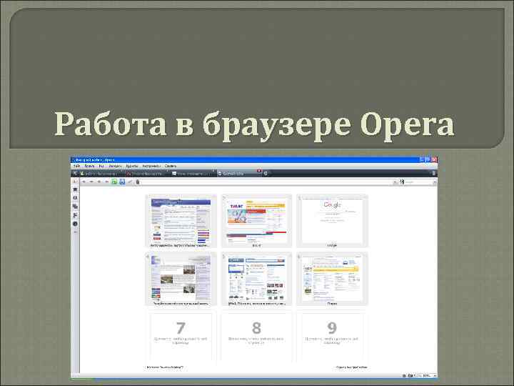This screenshot has height=386, width=514.
Task: Close the active Speed Dial tab
Action: (x=259, y=171)
